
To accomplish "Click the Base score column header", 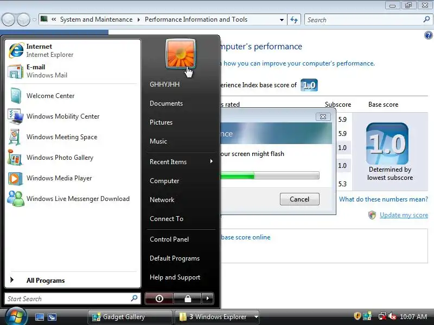I will pyautogui.click(x=383, y=105).
